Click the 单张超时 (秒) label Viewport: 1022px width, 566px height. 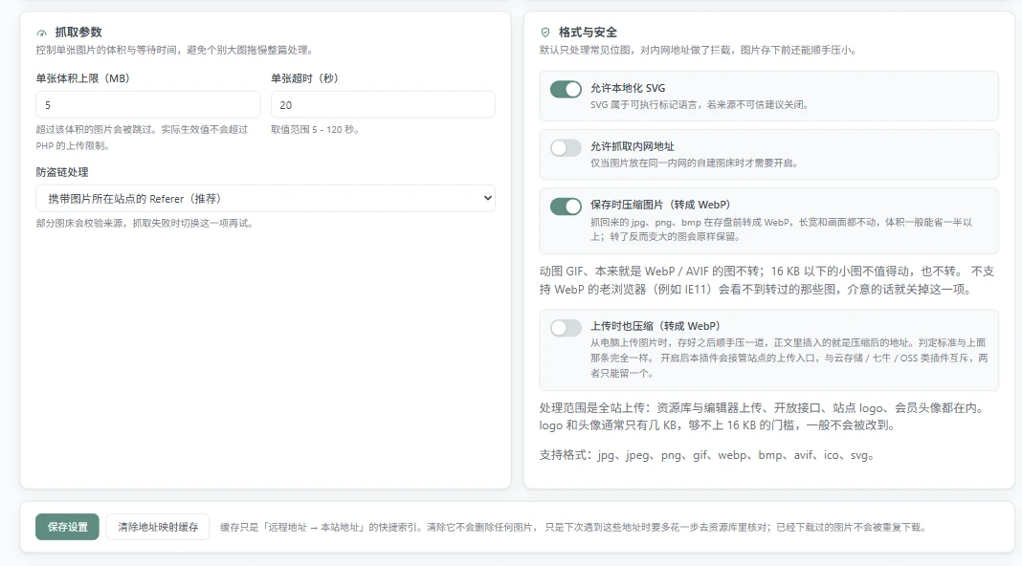305,78
